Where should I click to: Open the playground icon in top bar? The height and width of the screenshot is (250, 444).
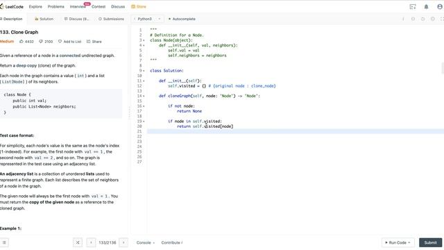point(413,6)
